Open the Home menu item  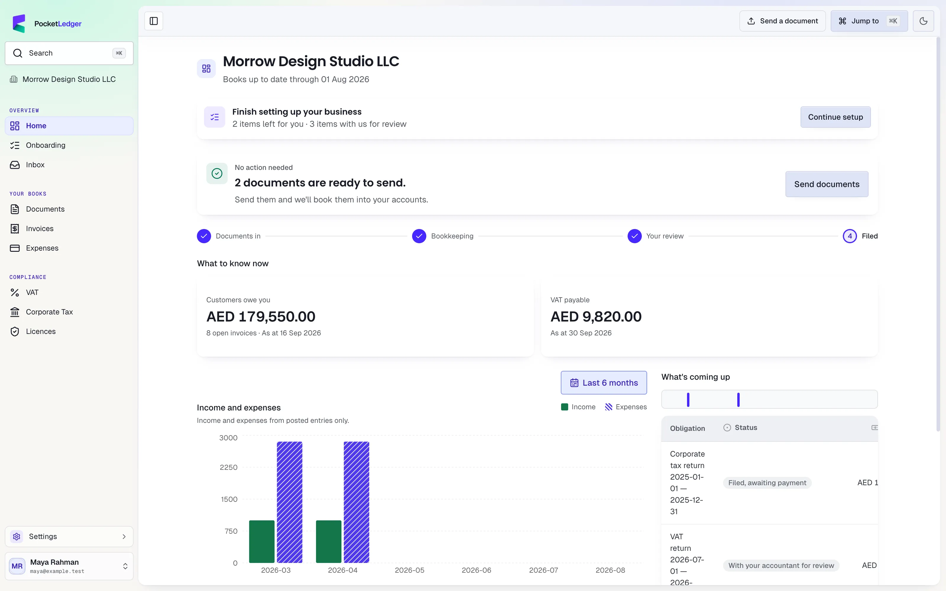tap(69, 126)
